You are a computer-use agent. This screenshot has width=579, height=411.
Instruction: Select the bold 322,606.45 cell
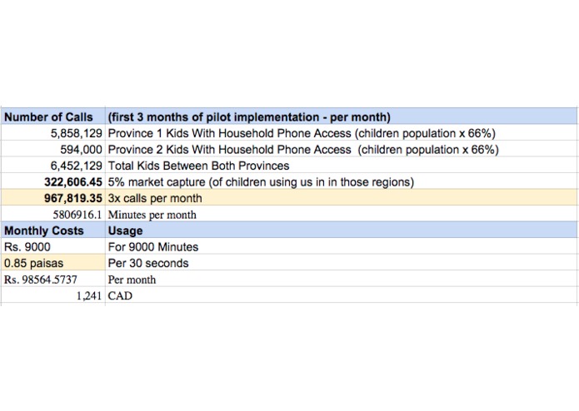point(53,181)
